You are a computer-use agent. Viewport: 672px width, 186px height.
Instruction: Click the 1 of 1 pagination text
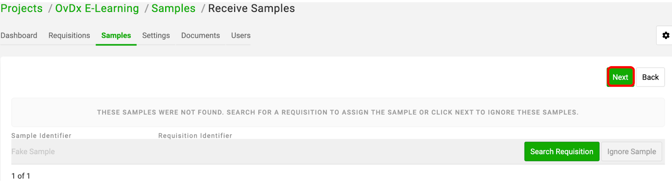point(21,176)
